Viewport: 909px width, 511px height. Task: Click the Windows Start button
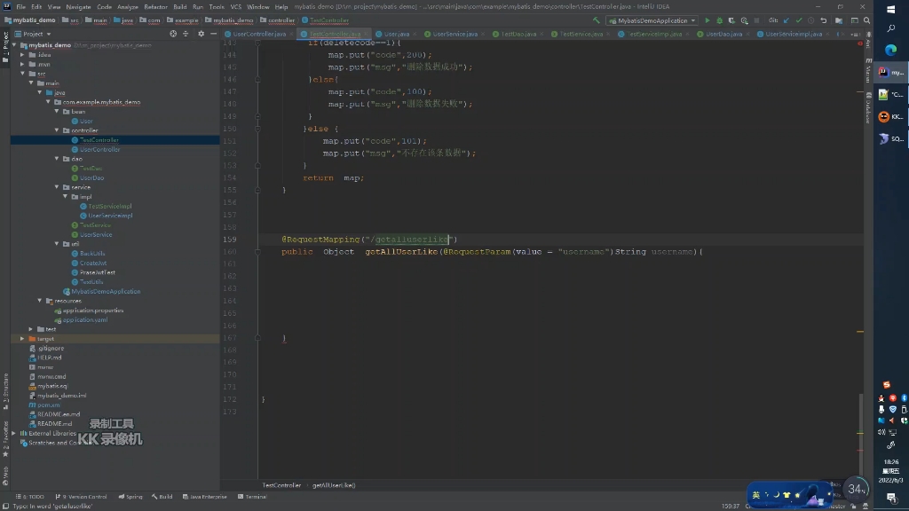pyautogui.click(x=891, y=9)
